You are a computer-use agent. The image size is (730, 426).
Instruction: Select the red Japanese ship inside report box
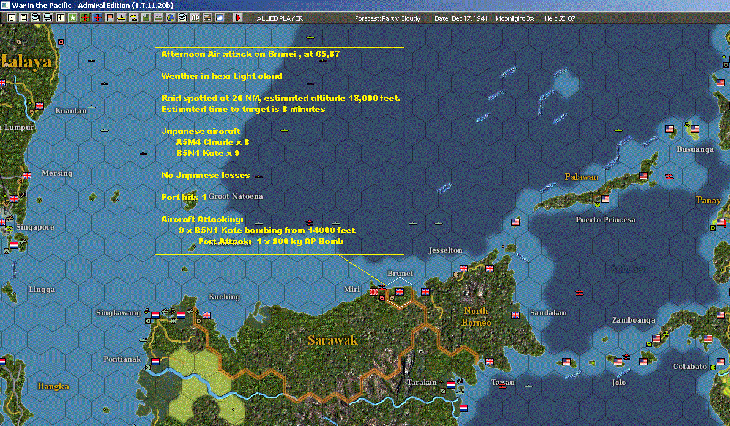[x=309, y=223]
